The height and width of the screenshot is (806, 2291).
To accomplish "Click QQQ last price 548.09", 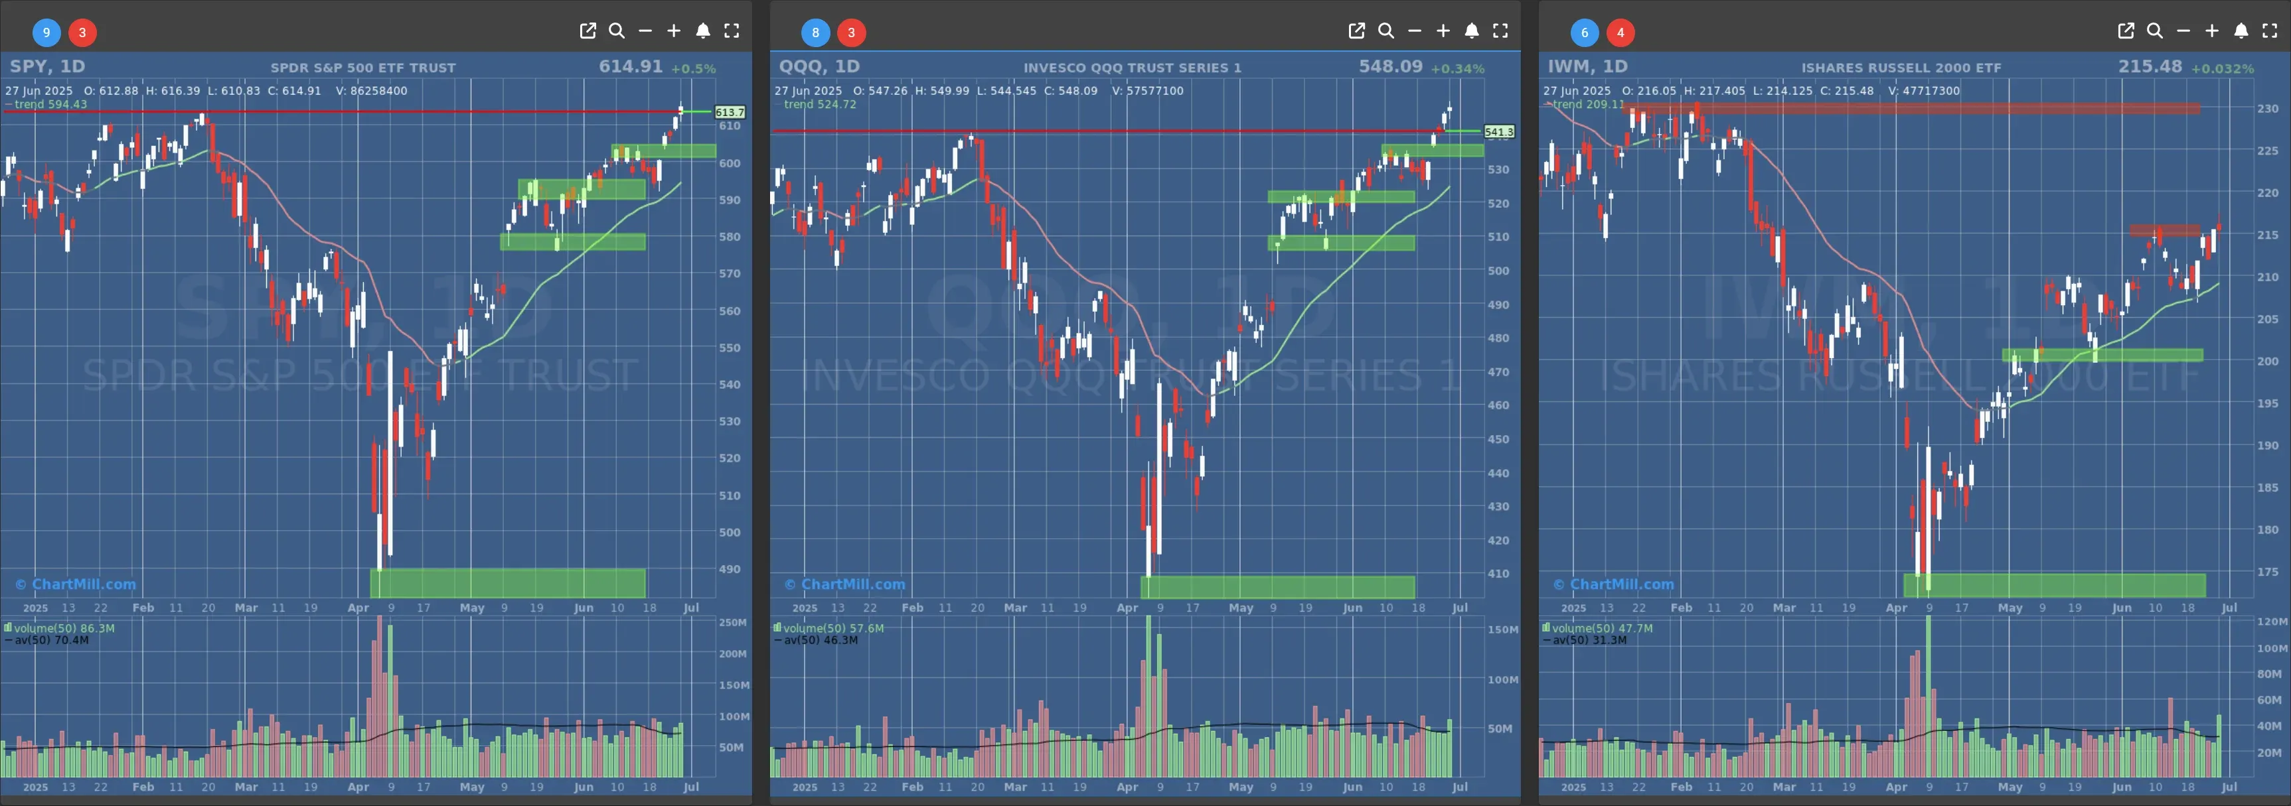I will click(1391, 66).
